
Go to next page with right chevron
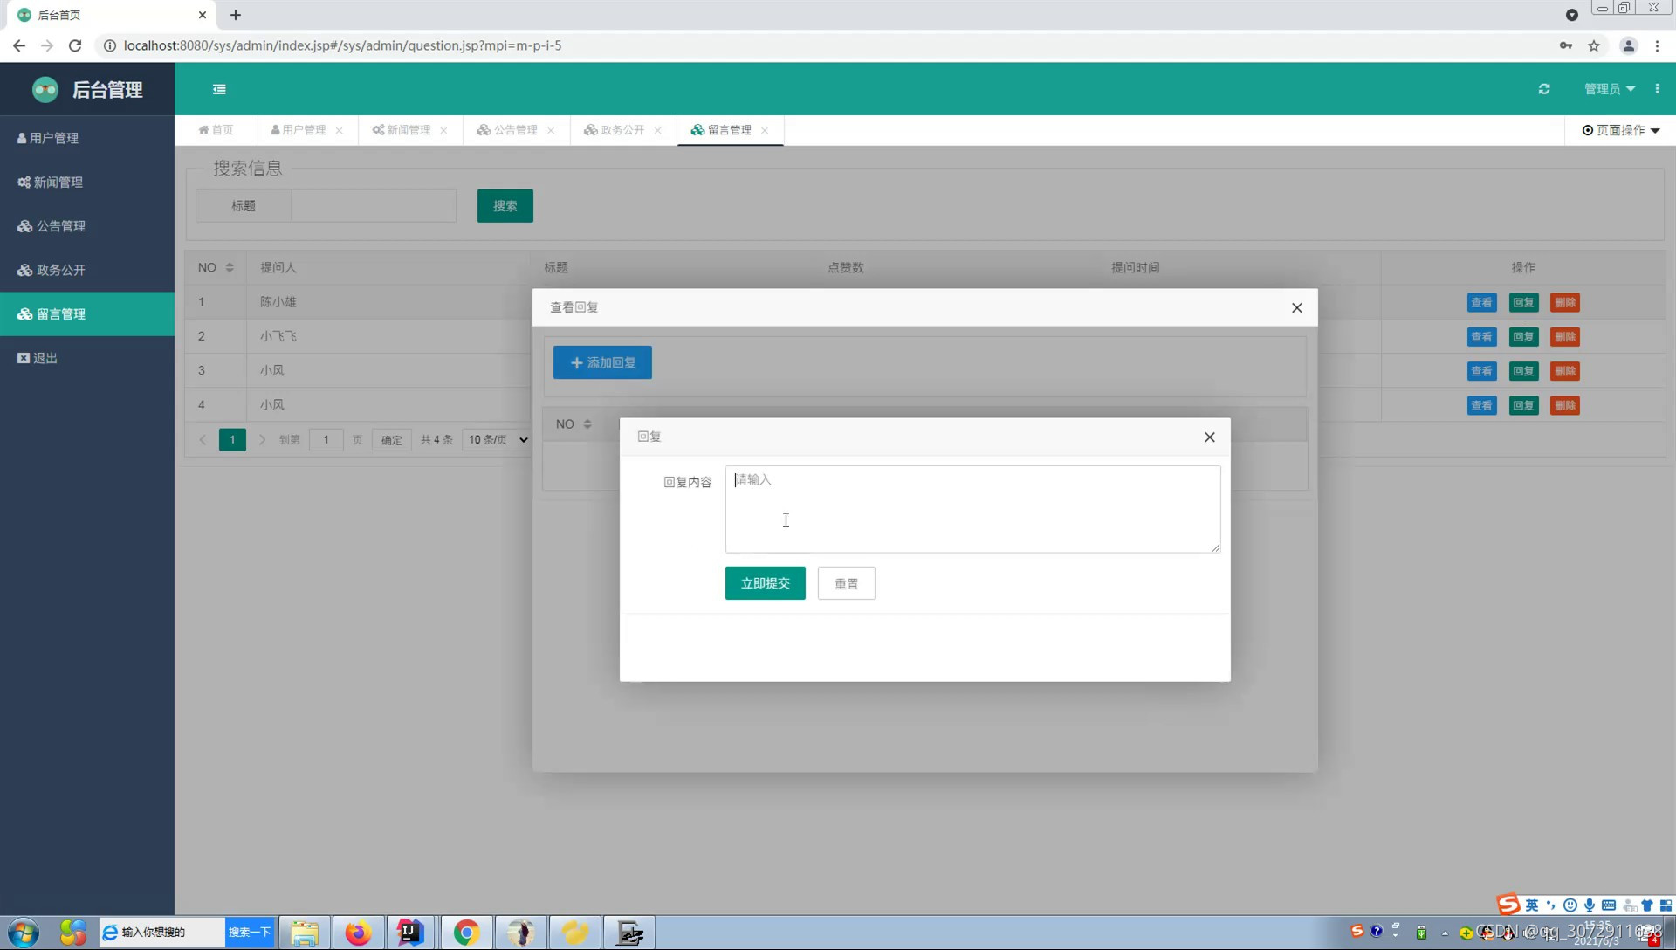pos(262,439)
